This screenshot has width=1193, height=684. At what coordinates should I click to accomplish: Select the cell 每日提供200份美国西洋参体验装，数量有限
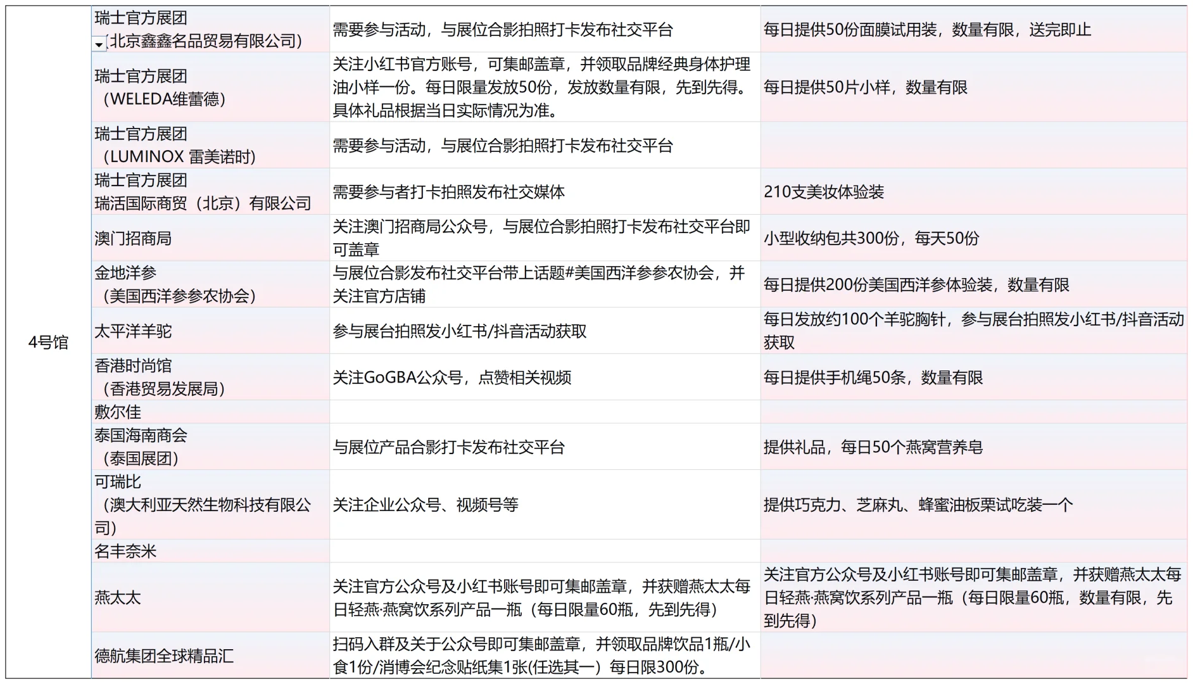coord(974,284)
